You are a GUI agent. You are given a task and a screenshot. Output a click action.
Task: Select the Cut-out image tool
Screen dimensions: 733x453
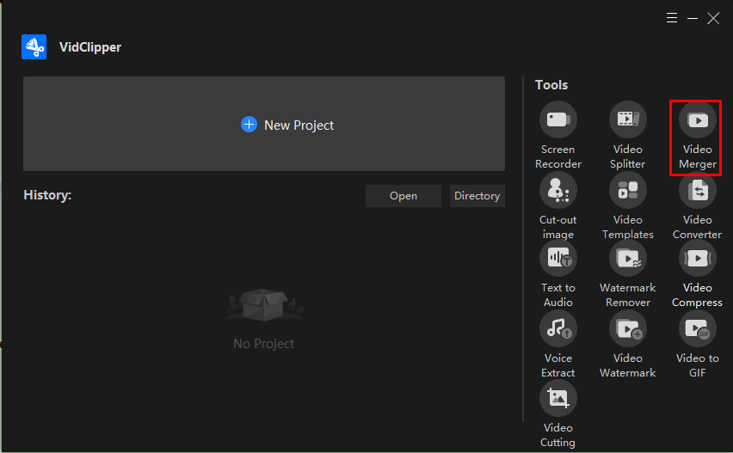coord(557,190)
